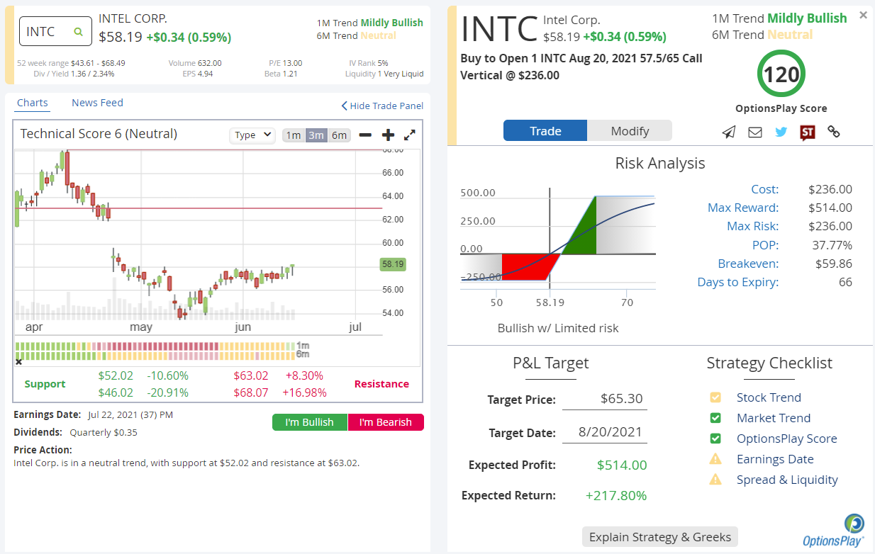Image resolution: width=875 pixels, height=554 pixels.
Task: Hide Trade Panel link
Action: 382,106
